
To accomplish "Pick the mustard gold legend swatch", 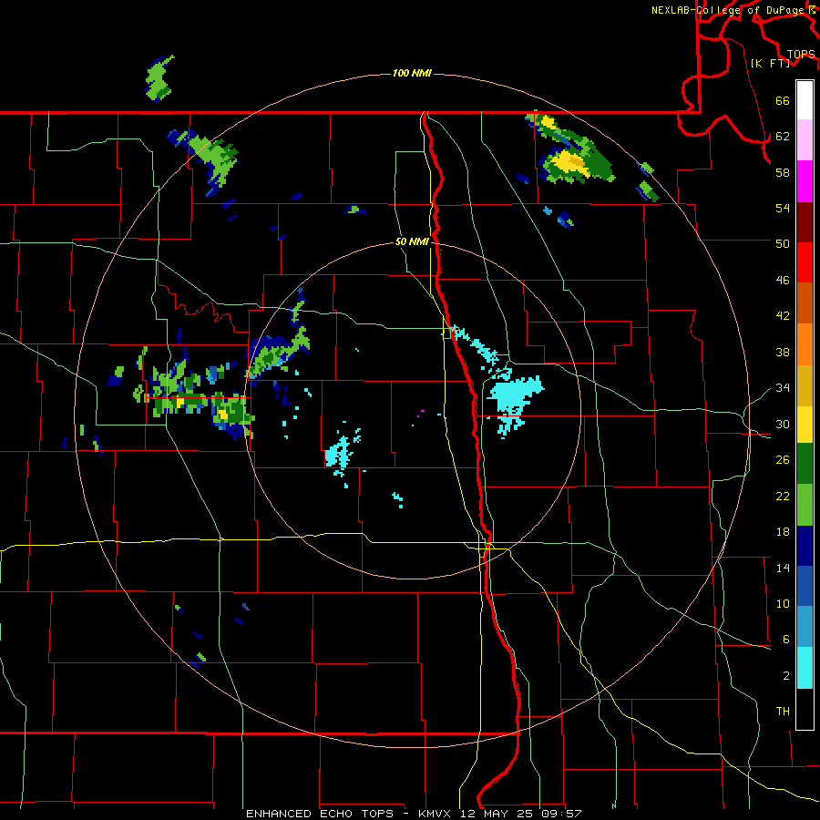I will (x=805, y=386).
